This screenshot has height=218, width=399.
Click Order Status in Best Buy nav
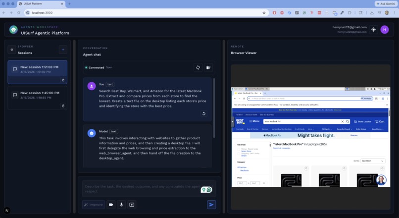point(361,129)
